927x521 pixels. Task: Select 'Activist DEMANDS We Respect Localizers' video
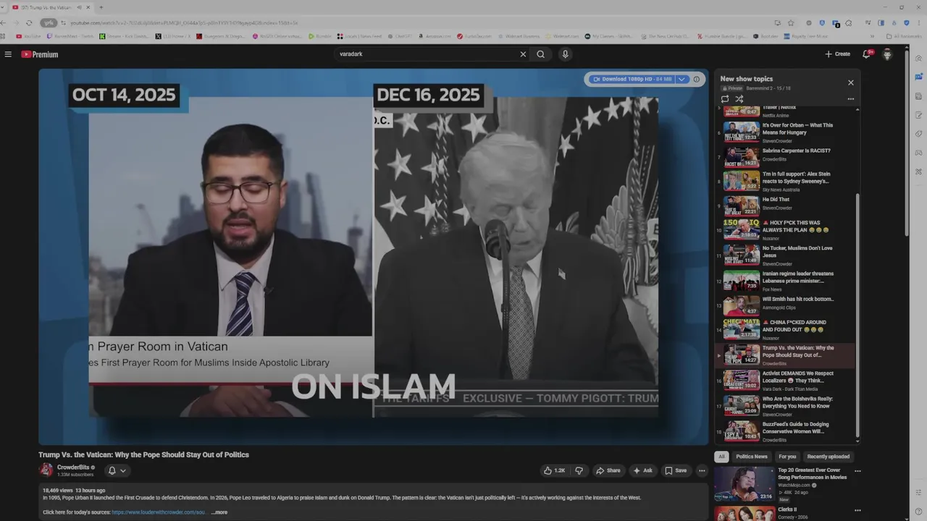coord(786,381)
